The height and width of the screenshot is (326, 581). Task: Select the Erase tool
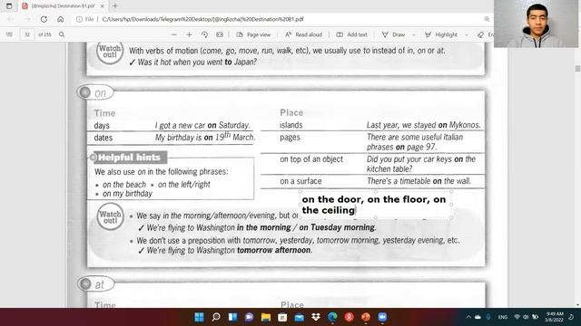pyautogui.click(x=486, y=34)
